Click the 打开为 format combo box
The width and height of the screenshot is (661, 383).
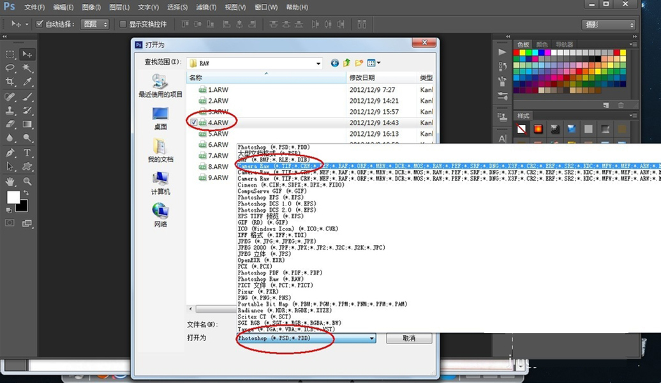point(306,338)
